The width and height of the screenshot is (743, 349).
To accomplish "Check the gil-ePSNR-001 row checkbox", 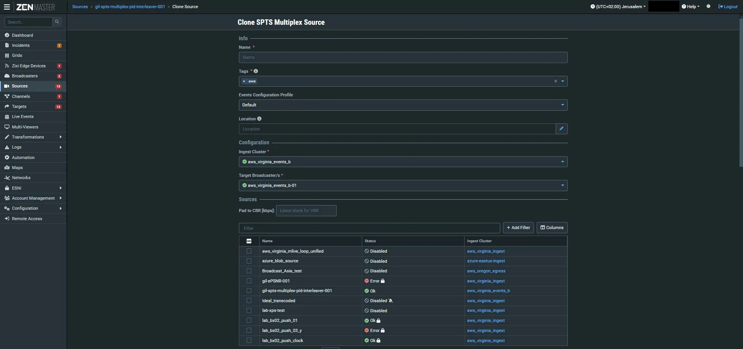I will click(x=249, y=281).
